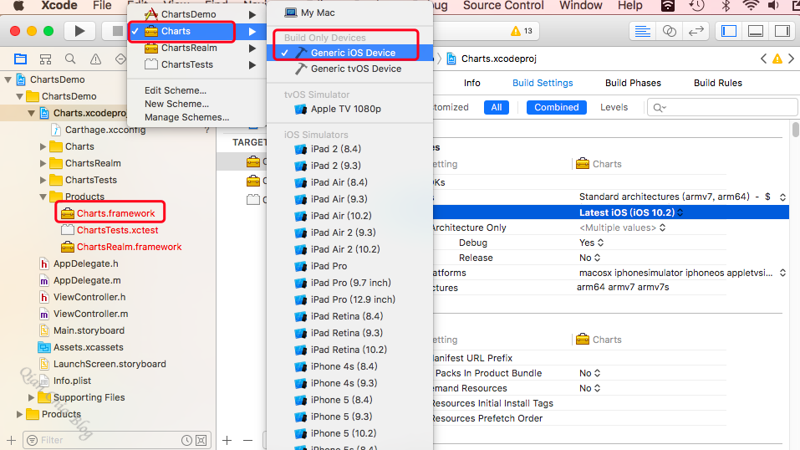This screenshot has width=800, height=450.
Task: Switch to the Build Rules tab
Action: pos(718,83)
